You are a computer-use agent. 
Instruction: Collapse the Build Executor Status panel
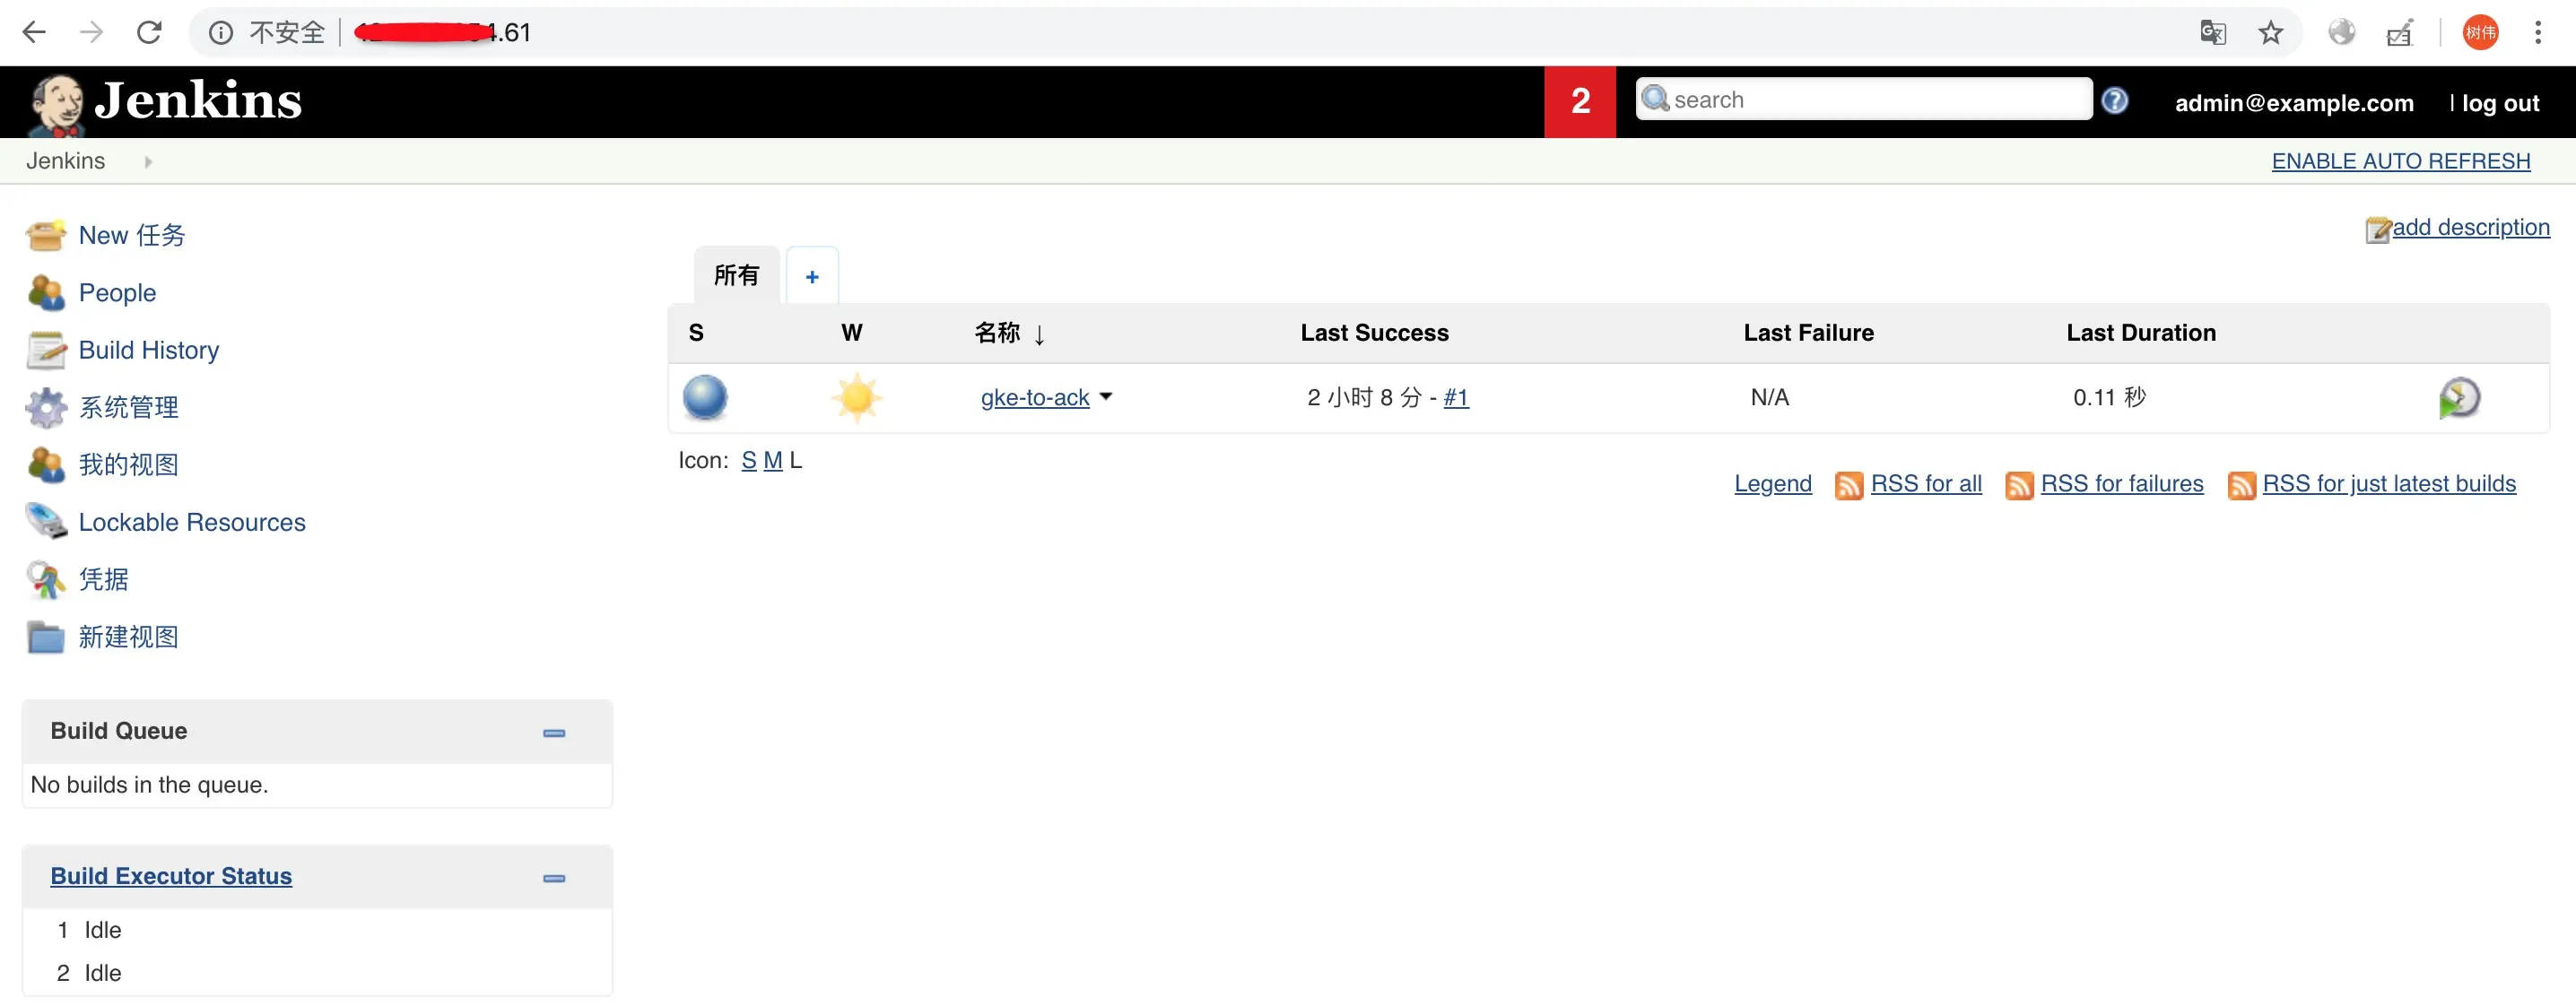coord(553,878)
